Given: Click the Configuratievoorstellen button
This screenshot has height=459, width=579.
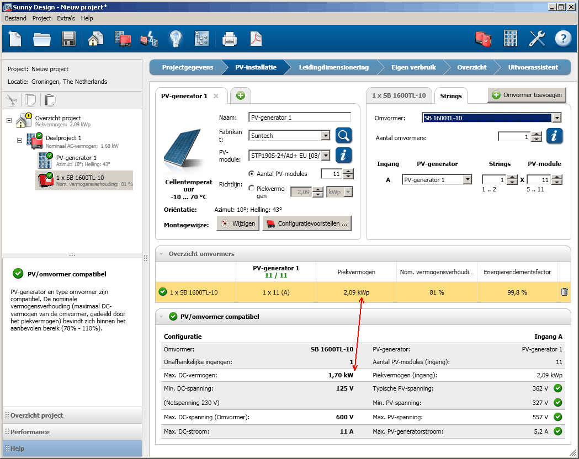Looking at the screenshot, I should point(306,223).
